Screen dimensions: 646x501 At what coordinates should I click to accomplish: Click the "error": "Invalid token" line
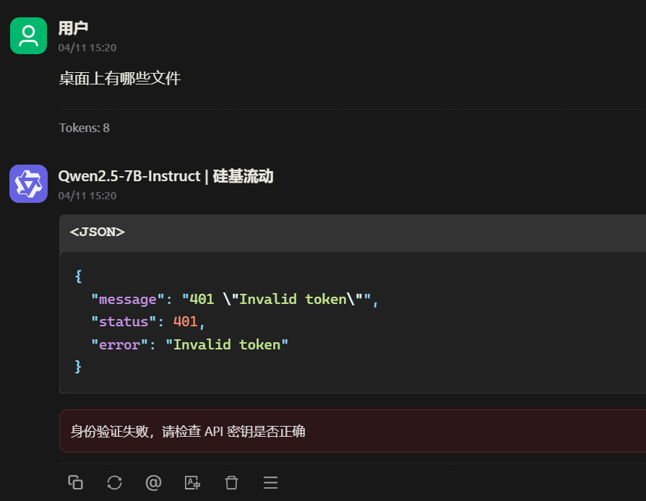point(189,344)
